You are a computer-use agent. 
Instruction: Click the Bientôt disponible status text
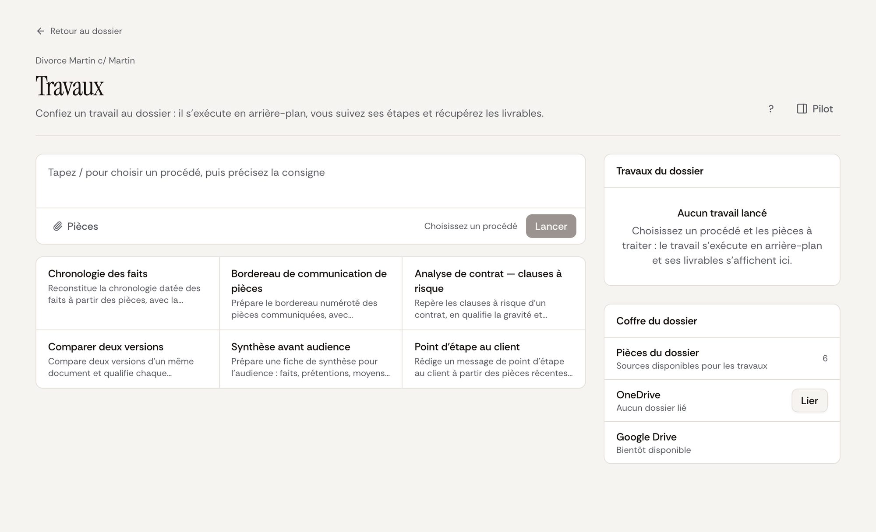pyautogui.click(x=653, y=450)
